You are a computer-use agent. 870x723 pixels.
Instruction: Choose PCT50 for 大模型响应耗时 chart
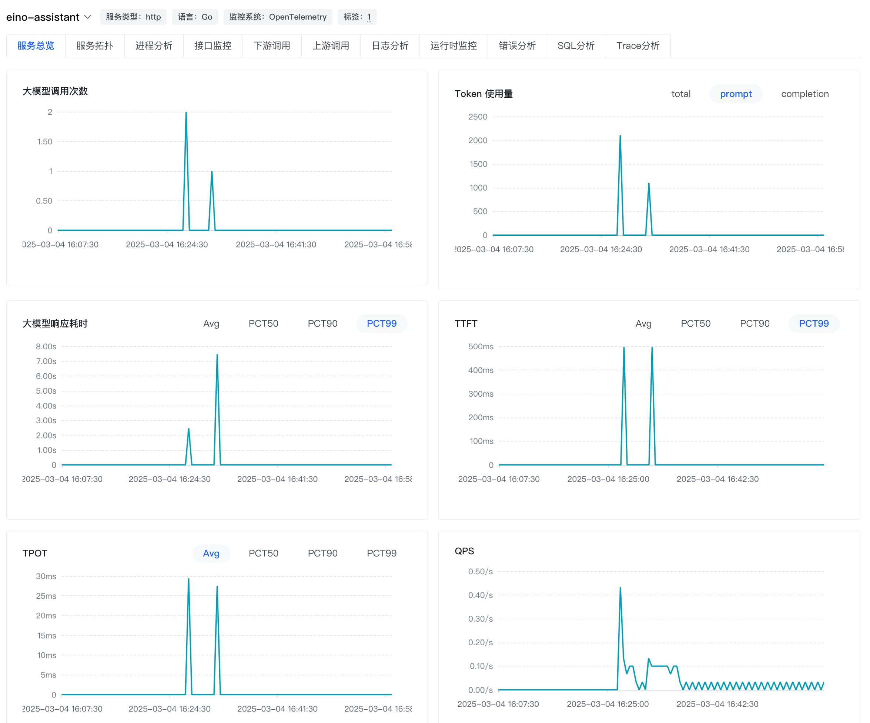click(x=263, y=323)
